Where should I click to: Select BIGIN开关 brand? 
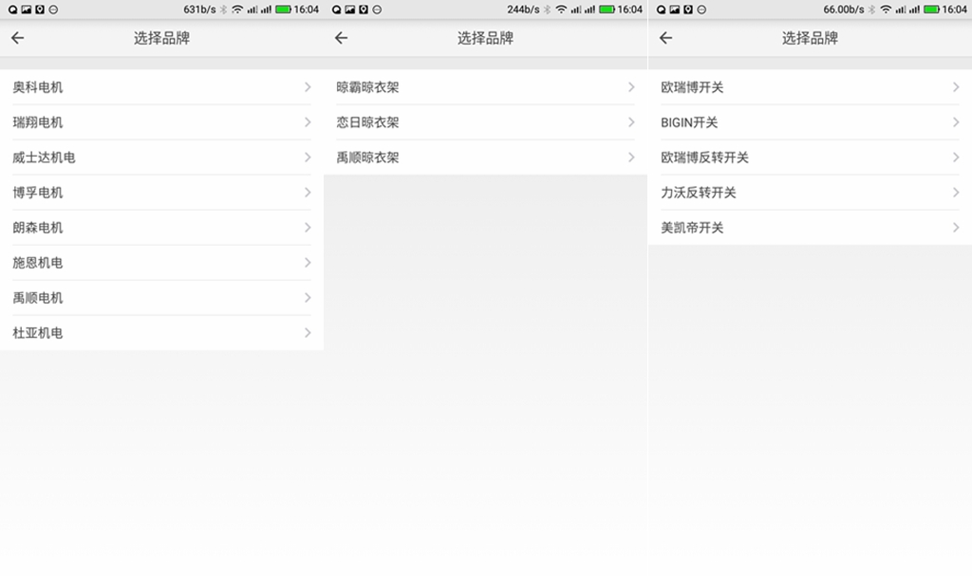tap(811, 122)
